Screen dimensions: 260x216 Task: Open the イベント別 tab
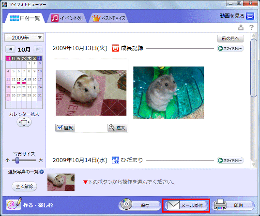[67, 18]
